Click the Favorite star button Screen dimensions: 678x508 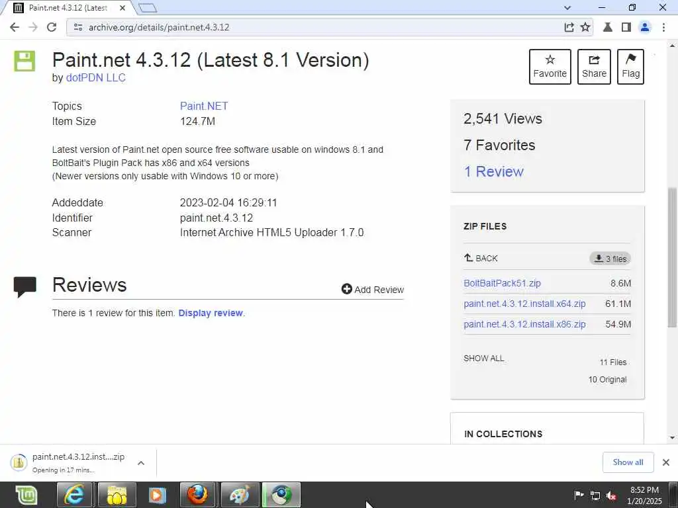[550, 67]
